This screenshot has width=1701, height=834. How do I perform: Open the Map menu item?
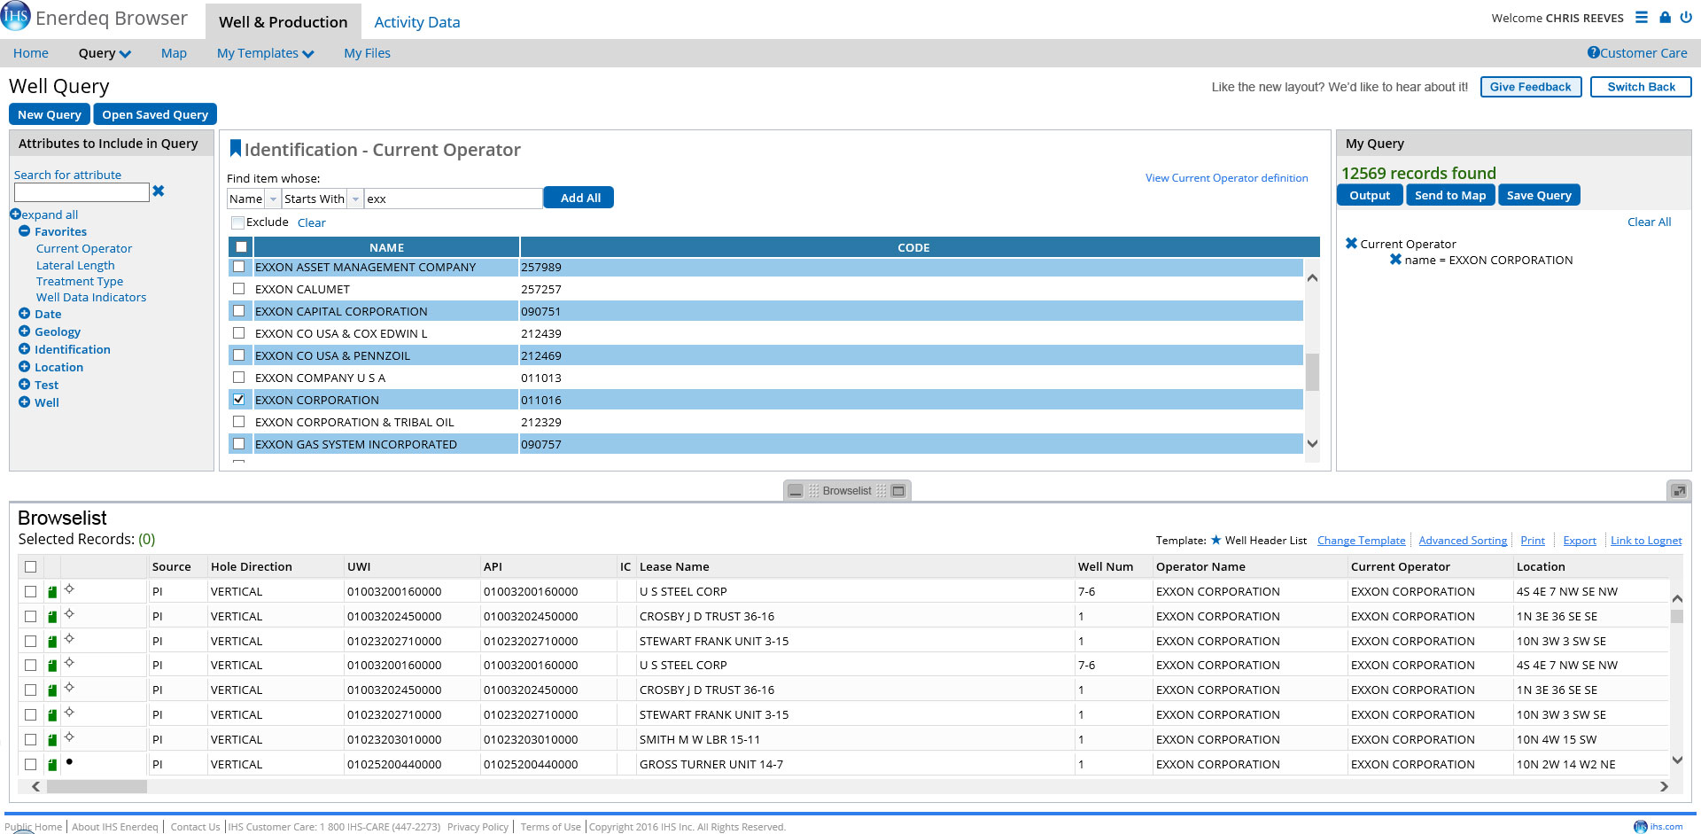point(174,53)
